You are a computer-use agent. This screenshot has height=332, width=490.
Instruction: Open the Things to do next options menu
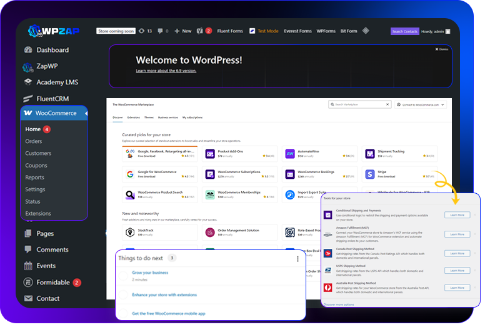click(x=297, y=258)
